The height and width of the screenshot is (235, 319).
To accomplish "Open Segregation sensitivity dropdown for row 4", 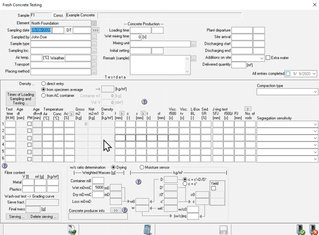I will (315, 145).
